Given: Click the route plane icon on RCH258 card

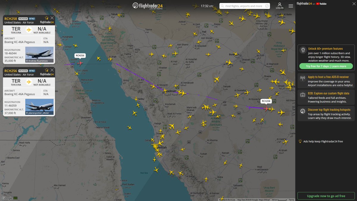Looking at the screenshot, I should click(x=29, y=29).
